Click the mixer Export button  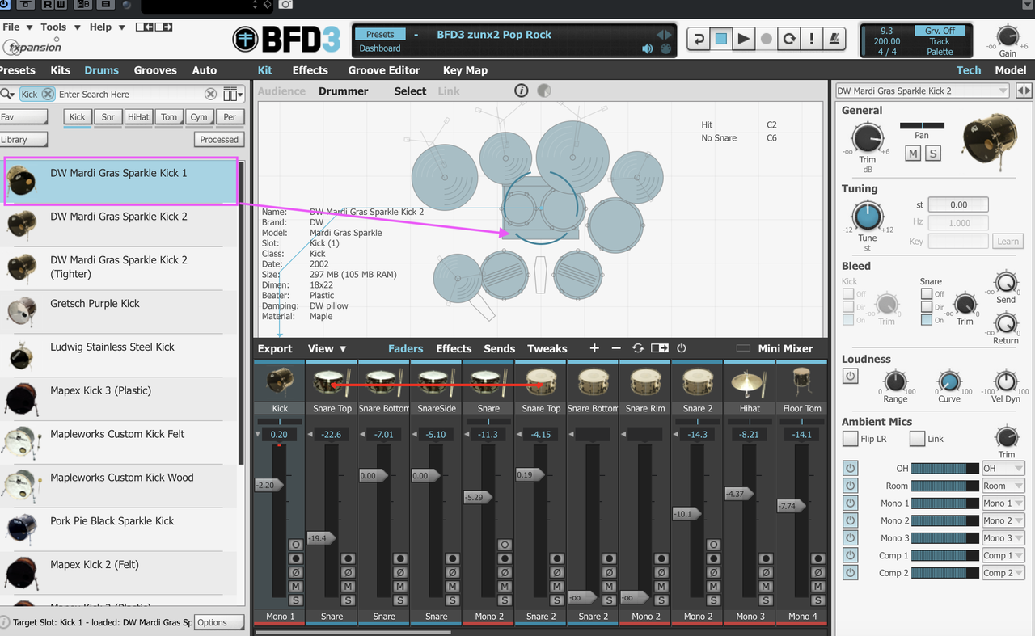[x=275, y=348]
